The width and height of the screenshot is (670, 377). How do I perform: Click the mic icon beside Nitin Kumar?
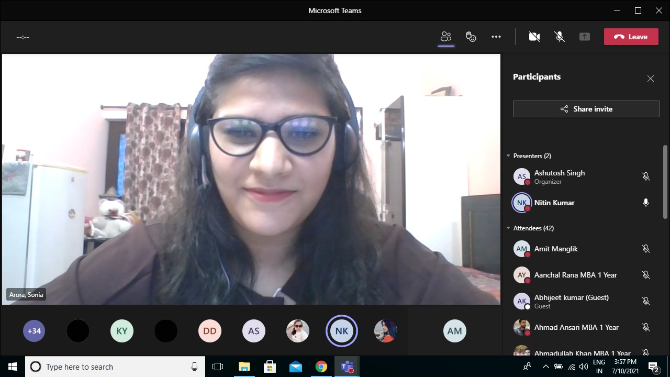pyautogui.click(x=646, y=203)
